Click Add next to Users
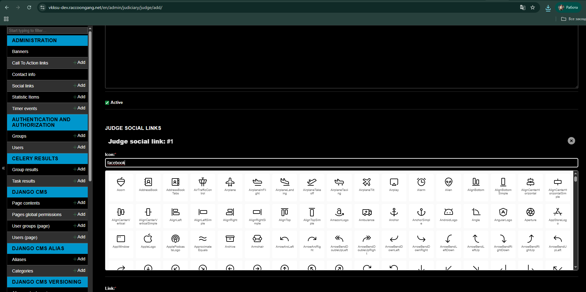 80,147
